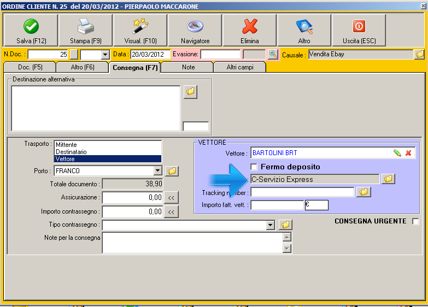Open folder icon beside C-Servizio Express
Viewport: 428px width, 307px height.
(x=388, y=179)
